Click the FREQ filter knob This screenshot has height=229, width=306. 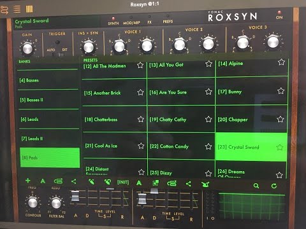point(33,202)
